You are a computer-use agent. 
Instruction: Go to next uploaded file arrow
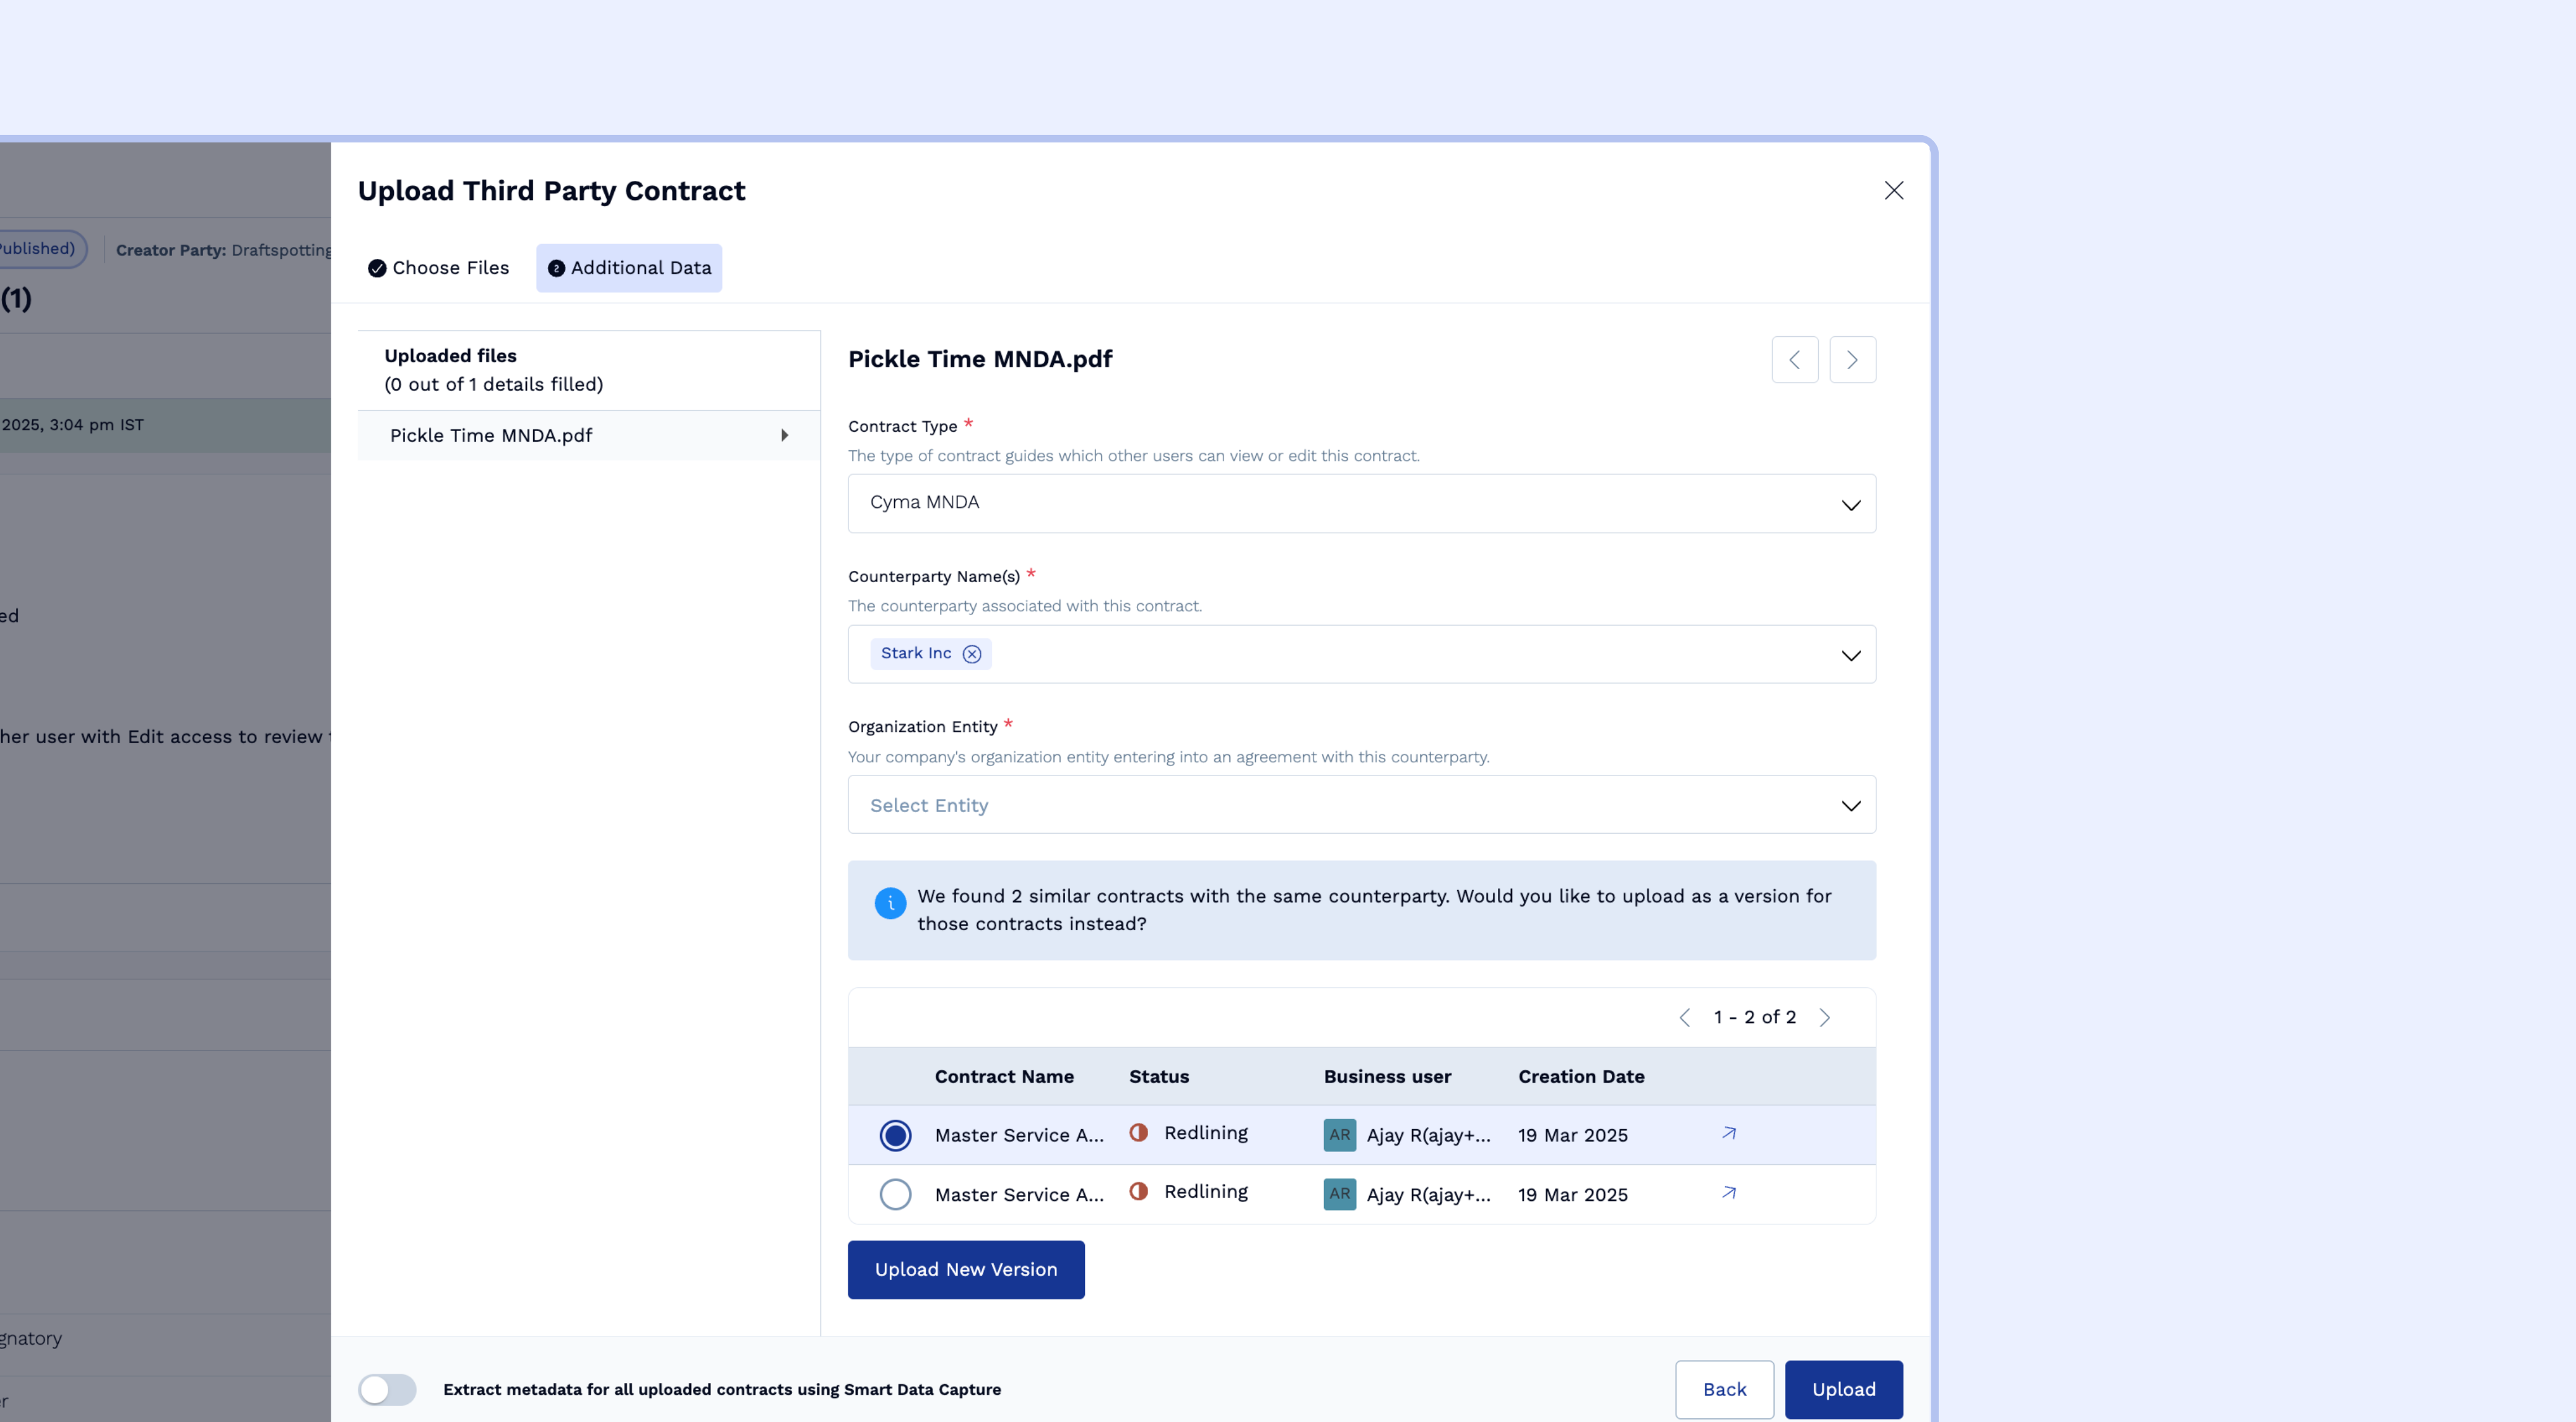tap(1852, 360)
